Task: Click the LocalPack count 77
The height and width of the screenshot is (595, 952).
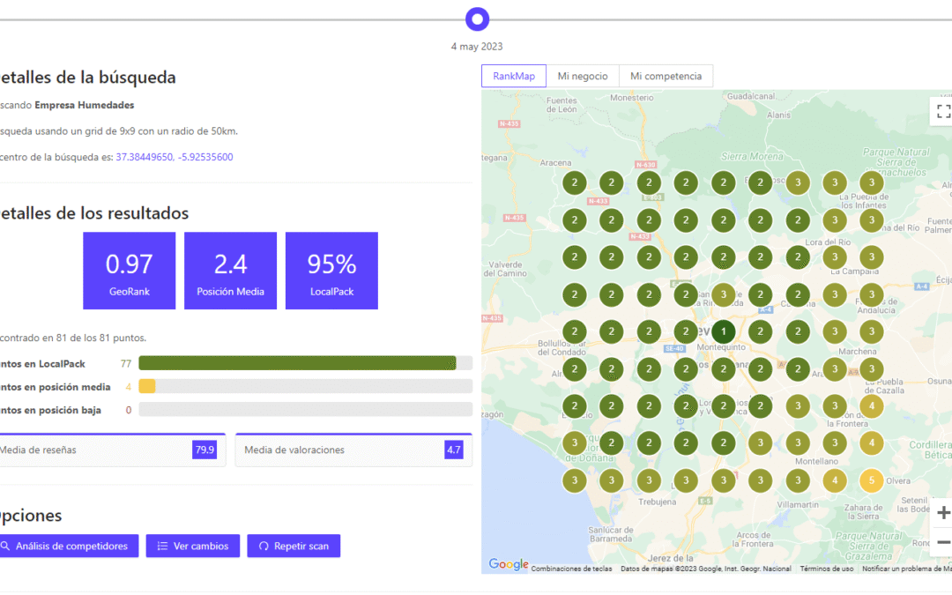Action: tap(126, 364)
